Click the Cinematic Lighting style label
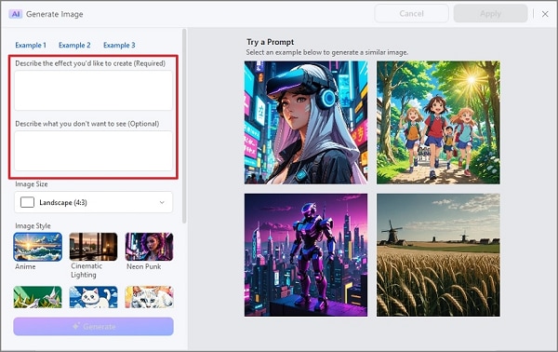This screenshot has width=558, height=352. click(86, 270)
